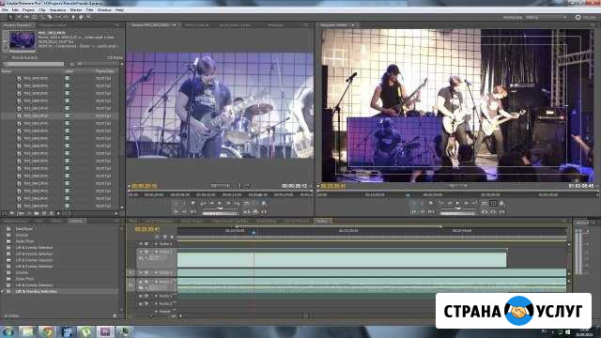Click the clip thumbnail preview in Project panel
Viewport: 601px width, 338px height.
tap(23, 41)
